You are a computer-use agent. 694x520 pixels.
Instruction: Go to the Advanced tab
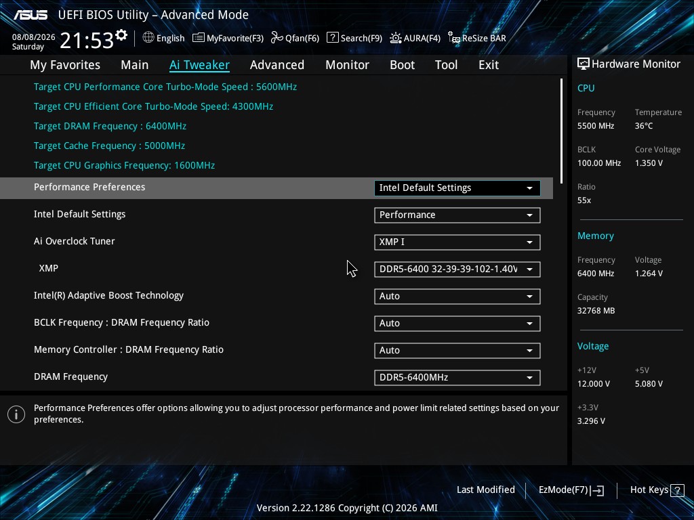click(277, 65)
